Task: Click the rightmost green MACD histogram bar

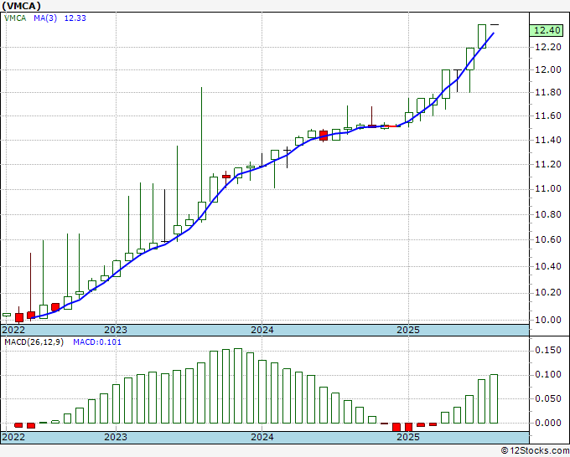Action: pyautogui.click(x=494, y=398)
